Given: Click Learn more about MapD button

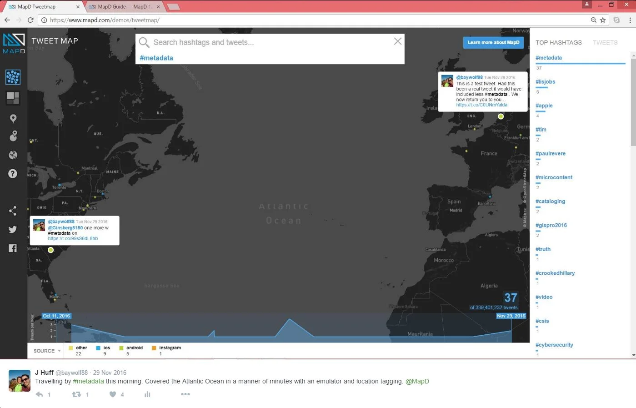Looking at the screenshot, I should (493, 42).
